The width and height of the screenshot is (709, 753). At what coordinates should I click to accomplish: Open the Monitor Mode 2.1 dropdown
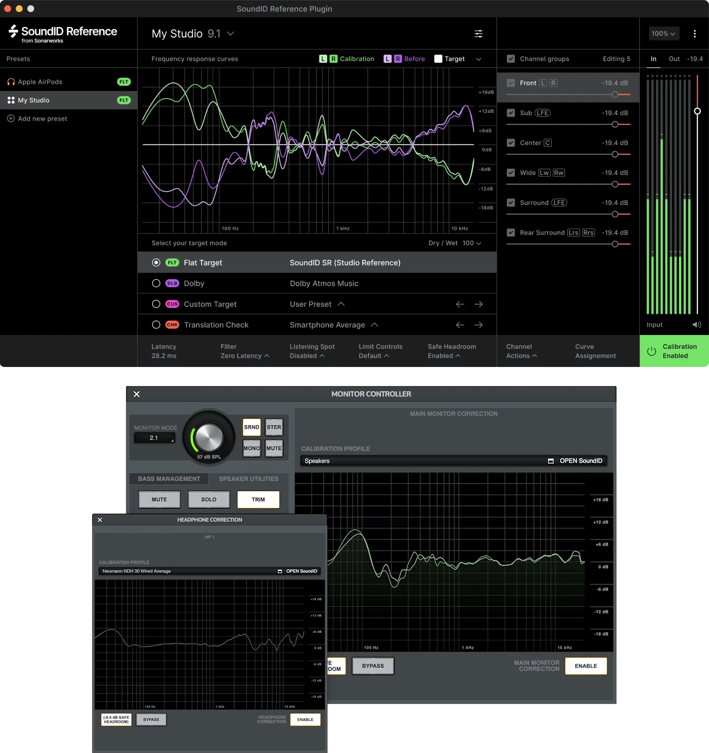click(154, 438)
